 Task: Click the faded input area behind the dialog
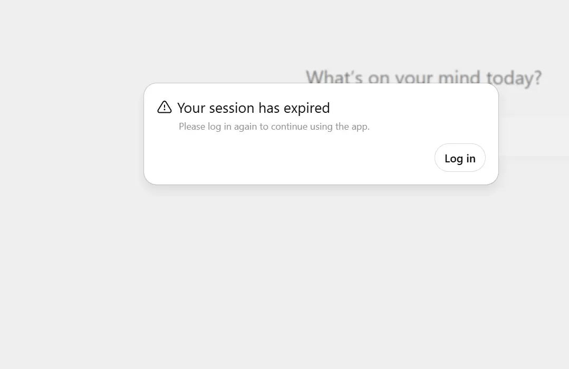click(x=534, y=136)
